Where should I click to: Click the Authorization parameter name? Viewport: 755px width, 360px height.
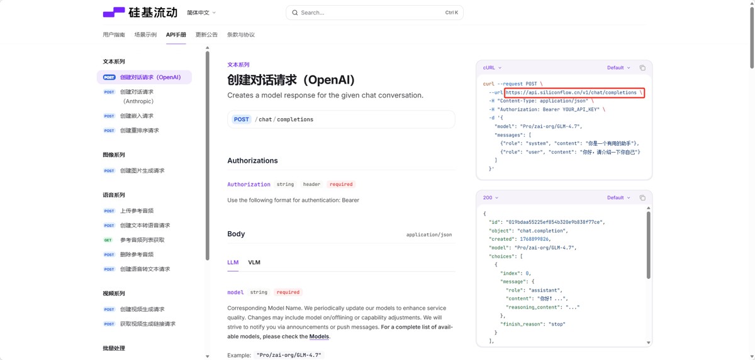249,184
